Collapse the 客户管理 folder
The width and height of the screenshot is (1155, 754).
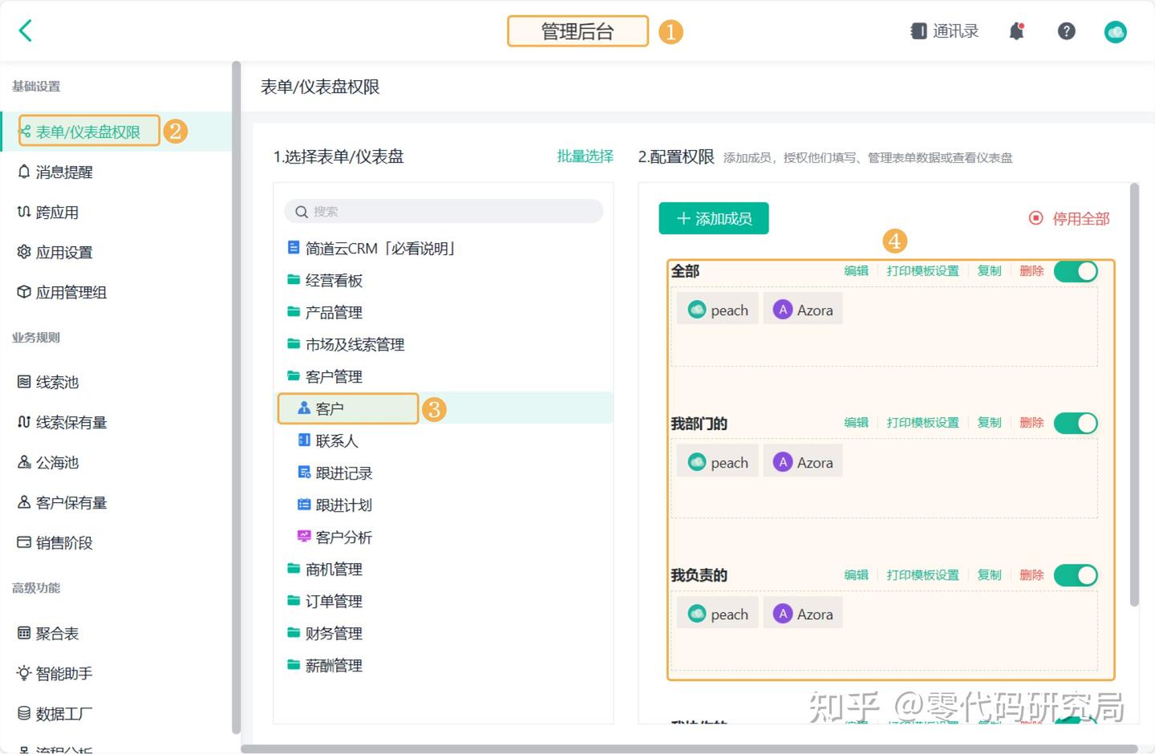click(x=334, y=377)
